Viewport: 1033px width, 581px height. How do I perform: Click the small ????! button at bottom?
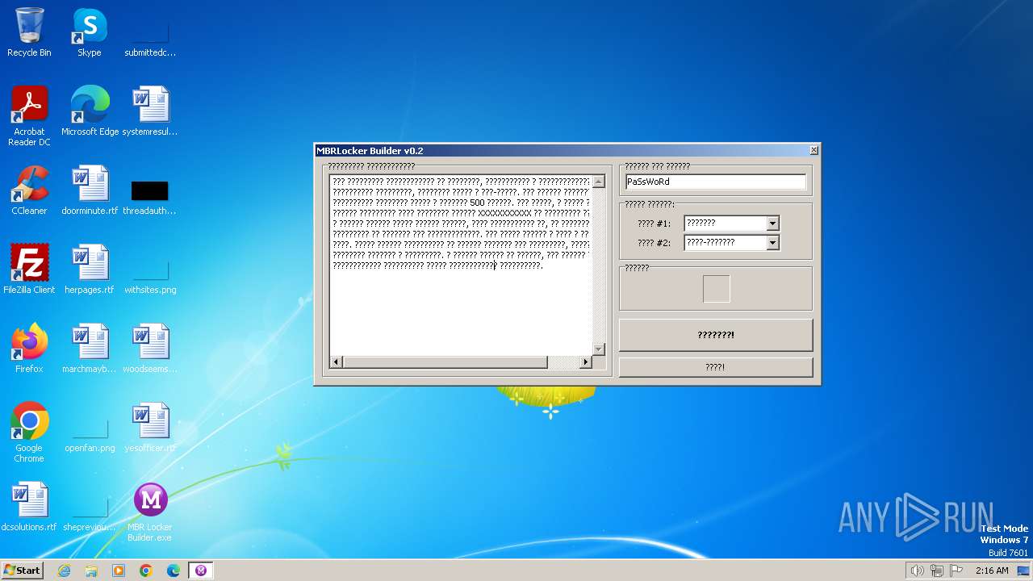[715, 367]
